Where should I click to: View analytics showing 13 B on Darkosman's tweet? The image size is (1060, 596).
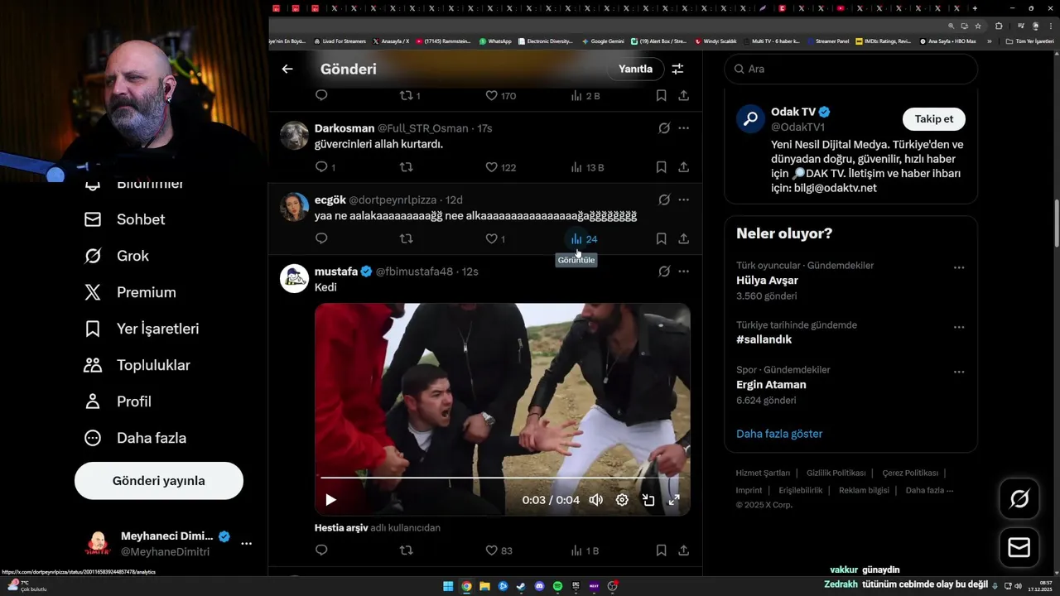tap(587, 167)
